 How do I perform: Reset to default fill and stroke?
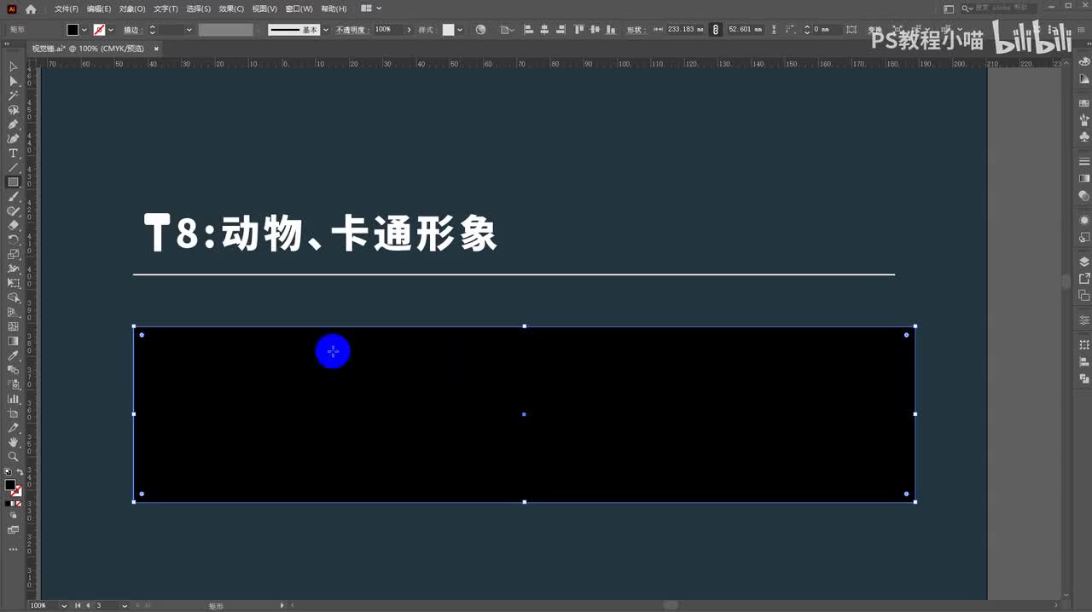[8, 472]
